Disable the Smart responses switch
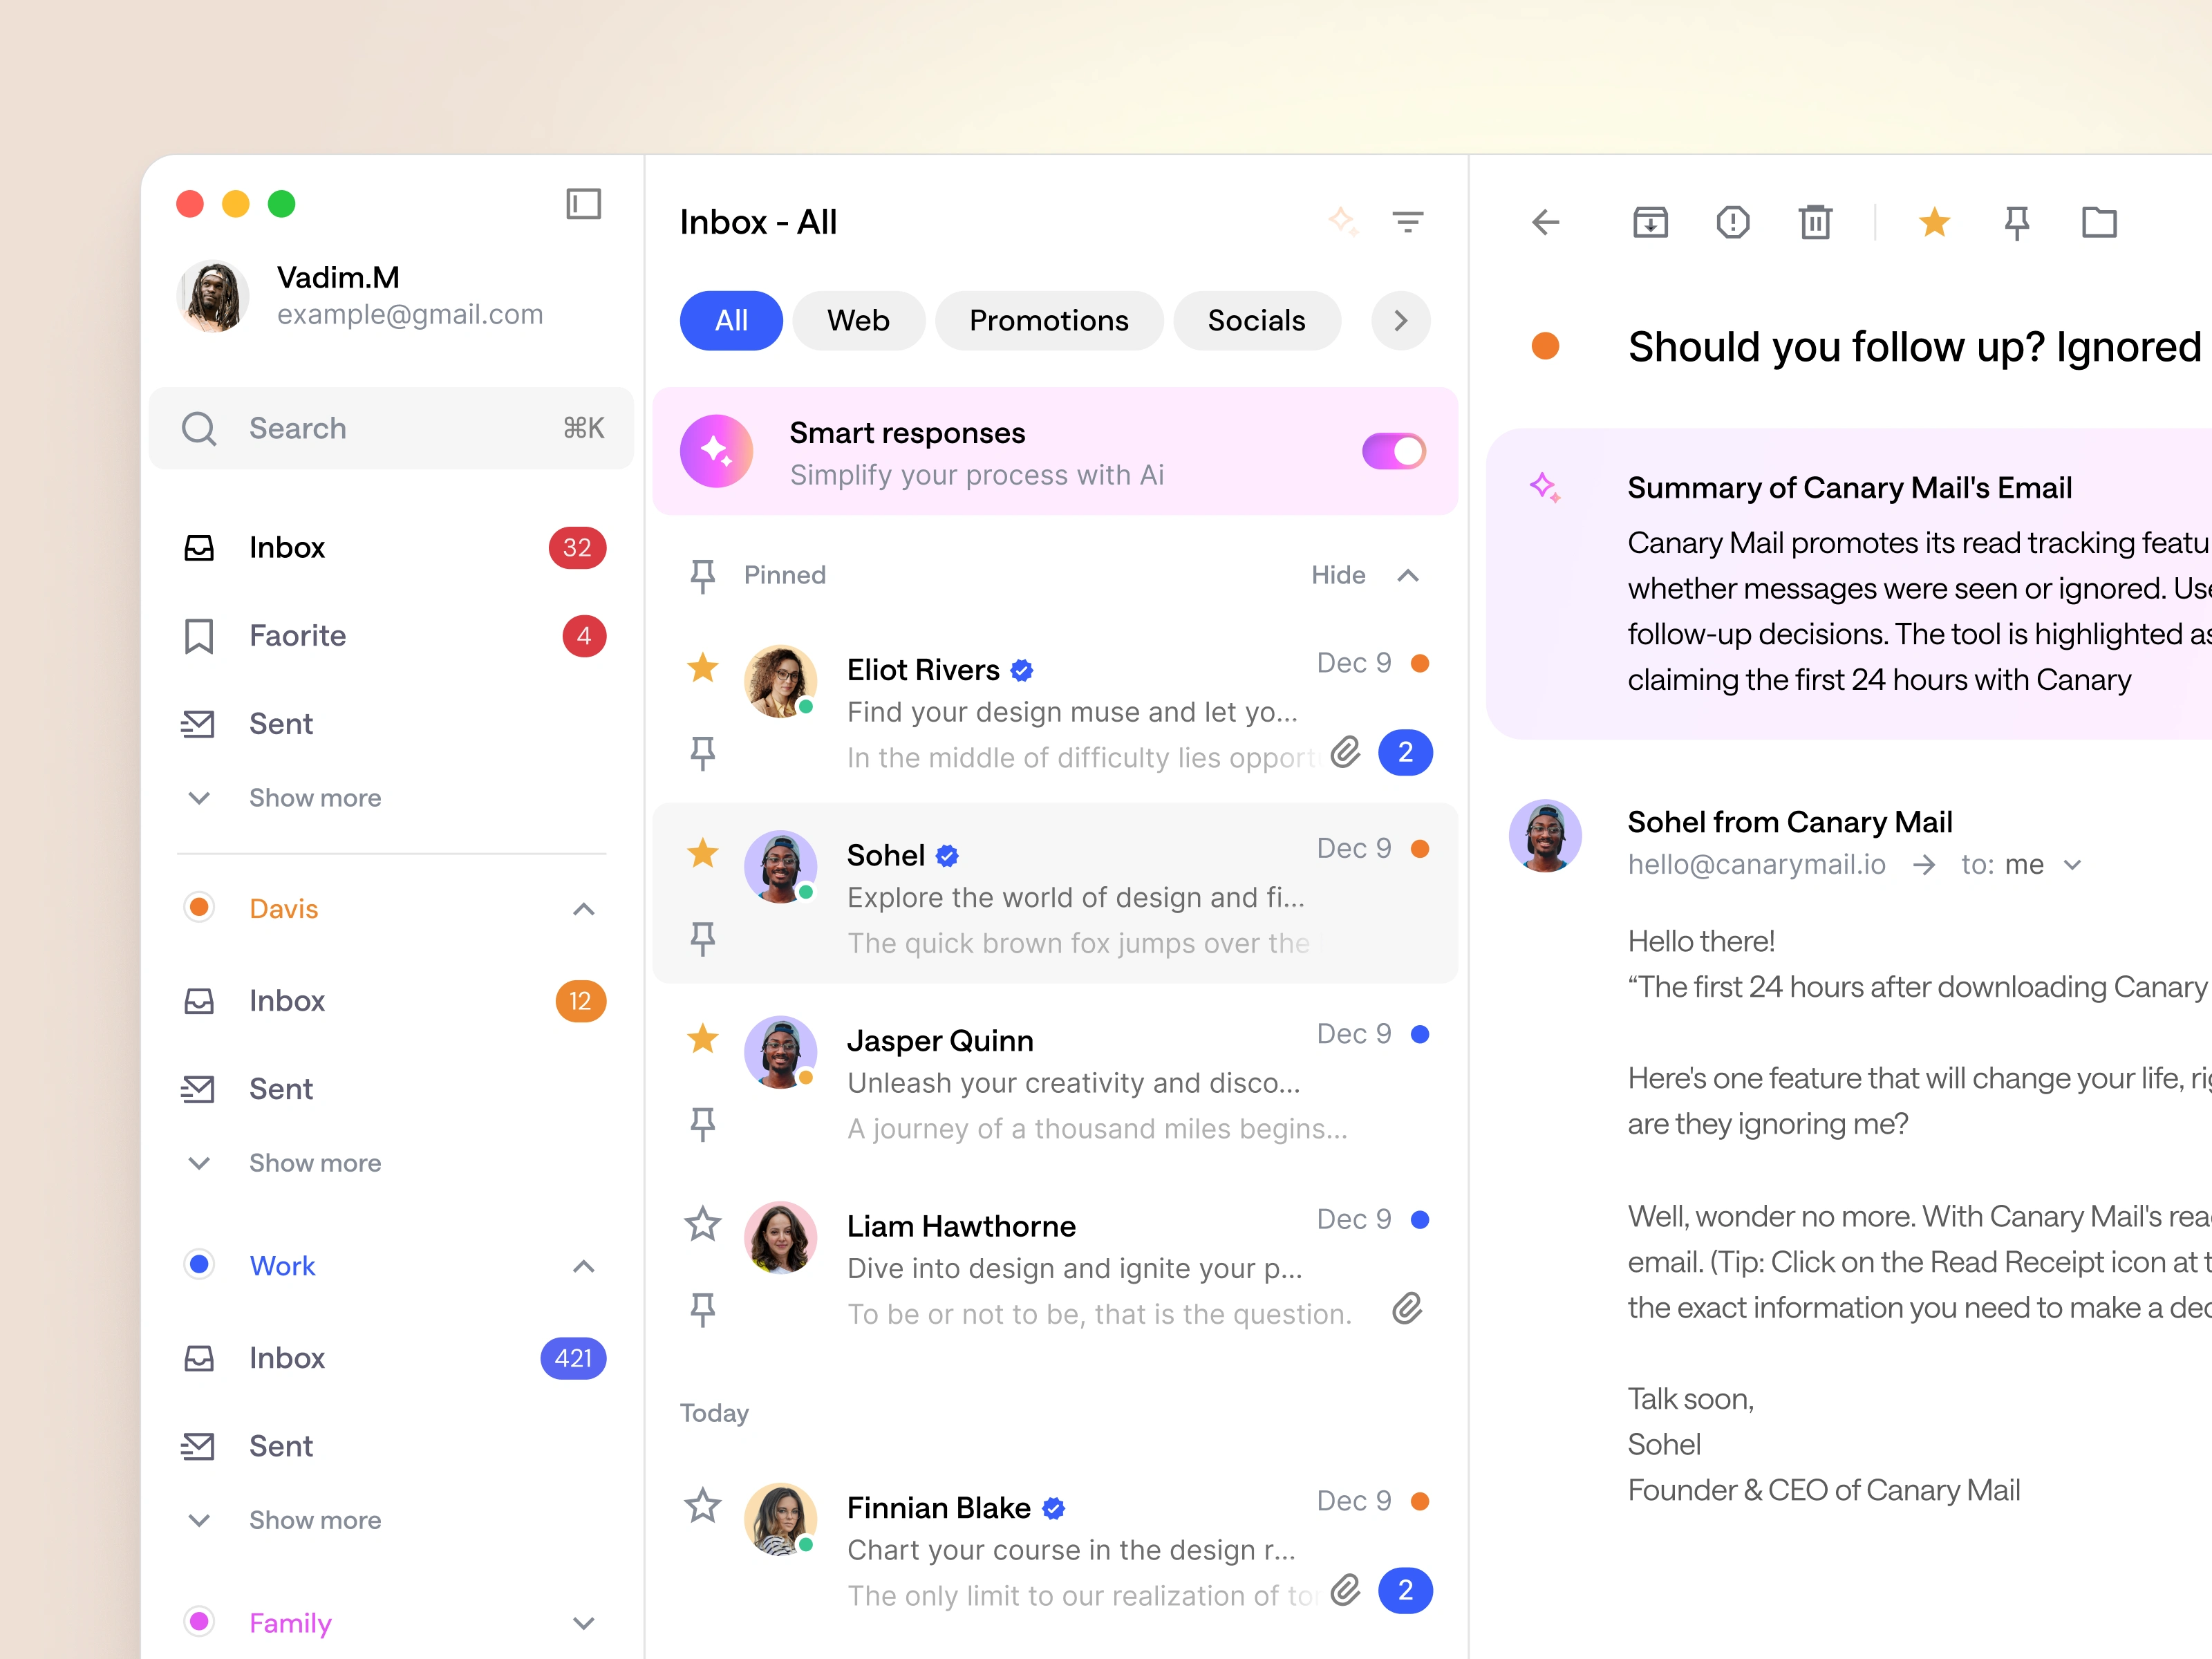The width and height of the screenshot is (2212, 1659). pyautogui.click(x=1393, y=451)
